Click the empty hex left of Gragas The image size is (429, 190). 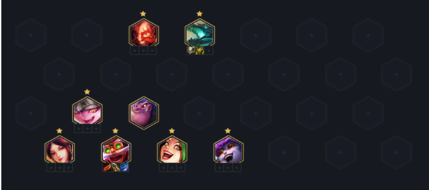[x=87, y=35]
